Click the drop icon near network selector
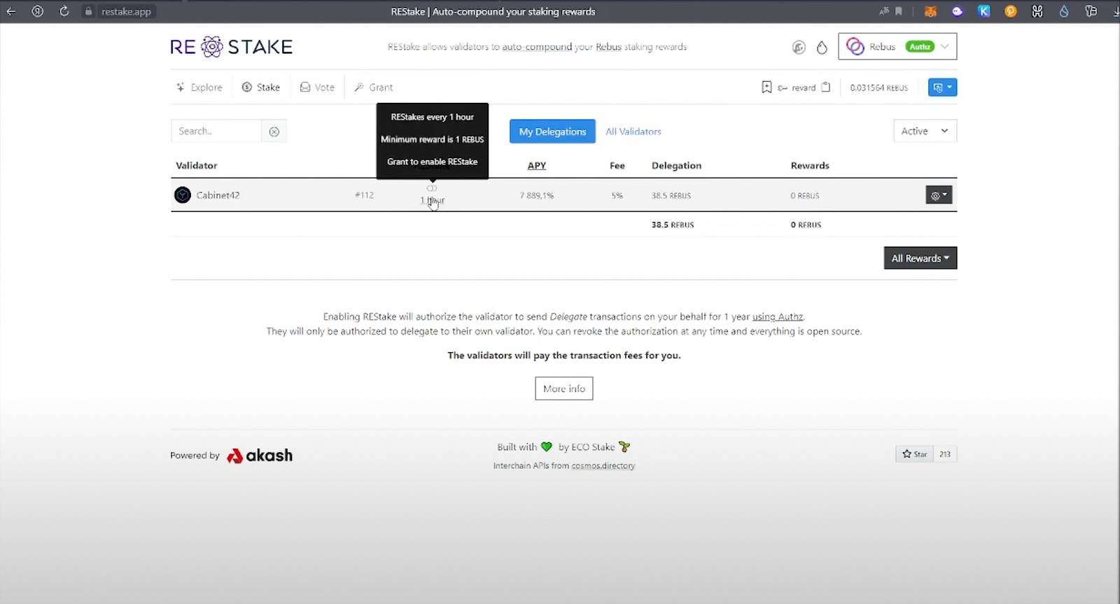 tap(822, 48)
